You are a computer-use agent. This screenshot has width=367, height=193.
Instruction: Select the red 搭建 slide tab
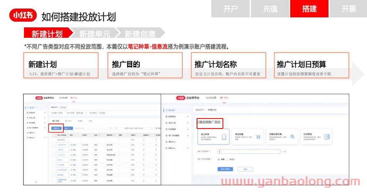[x=309, y=8]
